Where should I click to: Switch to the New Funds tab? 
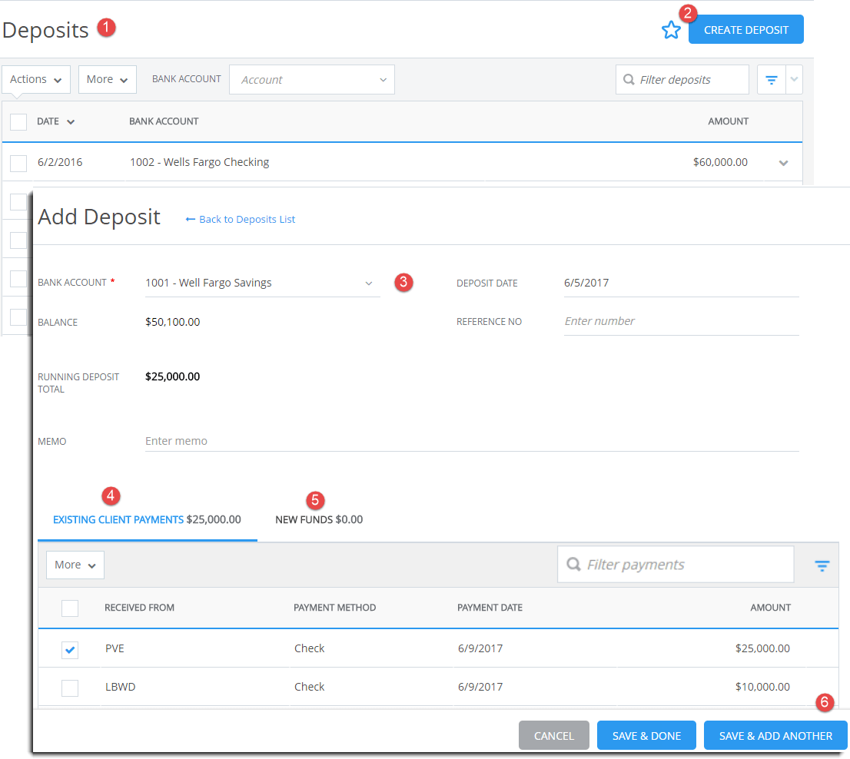click(319, 519)
